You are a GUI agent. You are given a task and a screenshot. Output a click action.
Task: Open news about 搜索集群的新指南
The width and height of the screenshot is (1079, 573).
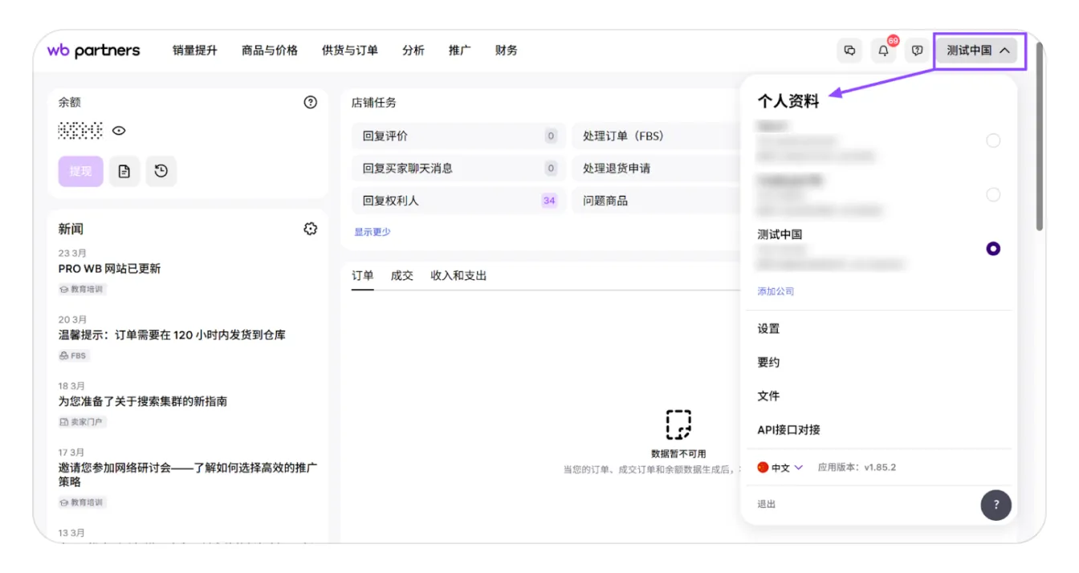tap(143, 400)
